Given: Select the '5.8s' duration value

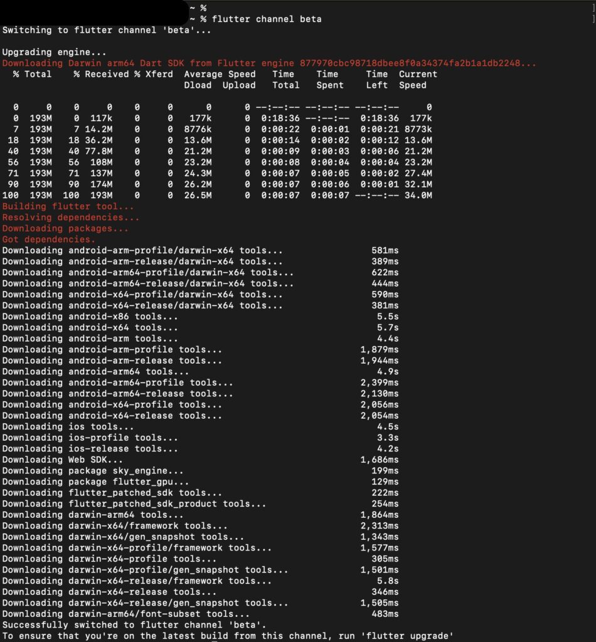Looking at the screenshot, I should tap(388, 581).
